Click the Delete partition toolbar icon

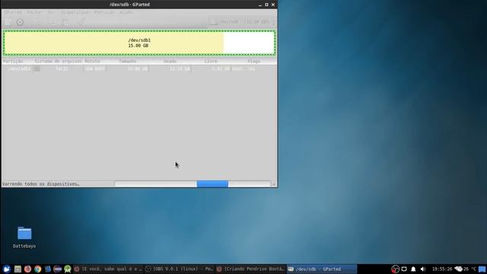point(20,22)
